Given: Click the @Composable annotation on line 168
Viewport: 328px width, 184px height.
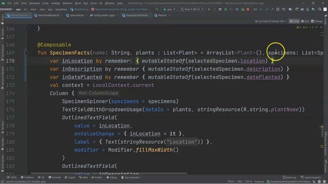Looking at the screenshot, I should [x=54, y=45].
